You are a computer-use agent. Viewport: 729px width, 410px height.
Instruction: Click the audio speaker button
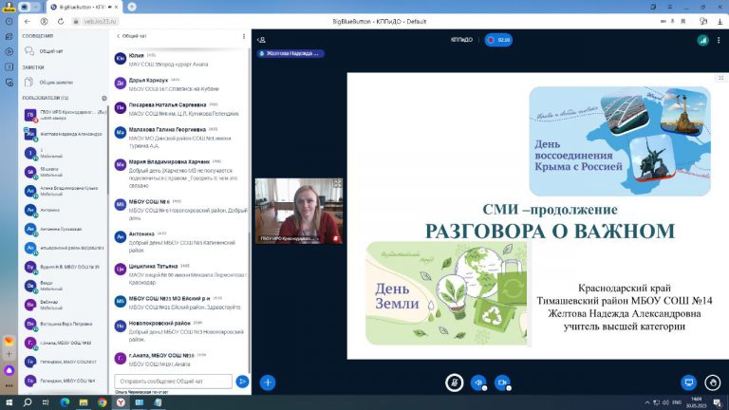478,382
